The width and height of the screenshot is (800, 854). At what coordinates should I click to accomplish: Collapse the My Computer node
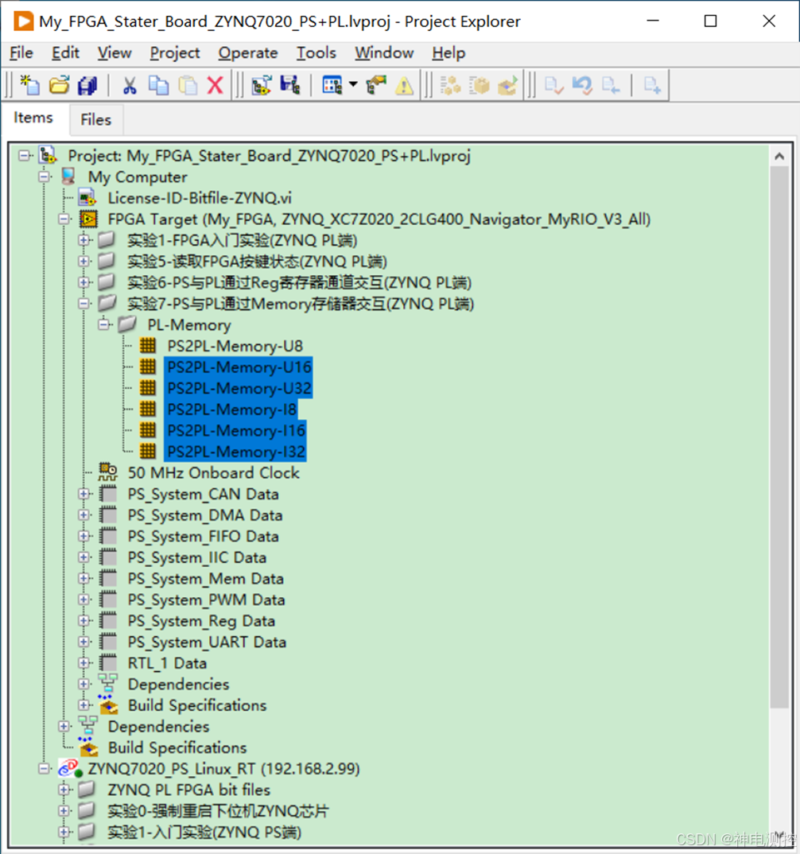(x=44, y=177)
